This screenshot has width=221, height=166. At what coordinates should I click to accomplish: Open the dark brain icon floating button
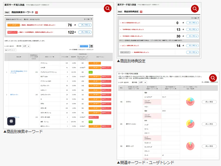[x=11, y=121]
